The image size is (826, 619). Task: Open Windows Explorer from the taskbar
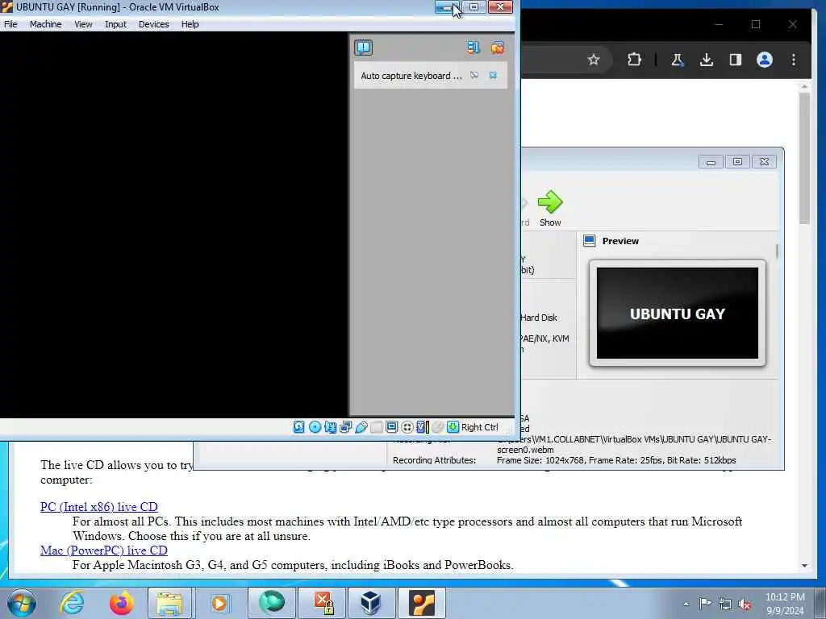point(169,603)
